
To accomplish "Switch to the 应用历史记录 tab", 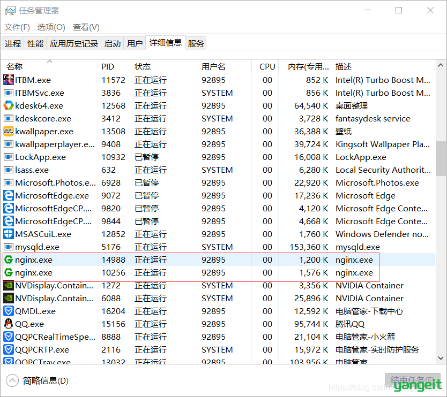I will click(74, 43).
